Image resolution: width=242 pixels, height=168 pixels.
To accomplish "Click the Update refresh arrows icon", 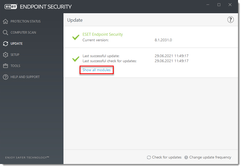I will pos(6,44).
